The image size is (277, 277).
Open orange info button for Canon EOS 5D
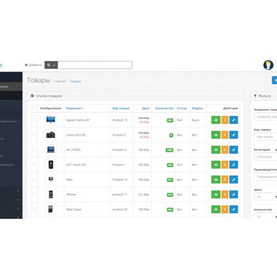[225, 135]
